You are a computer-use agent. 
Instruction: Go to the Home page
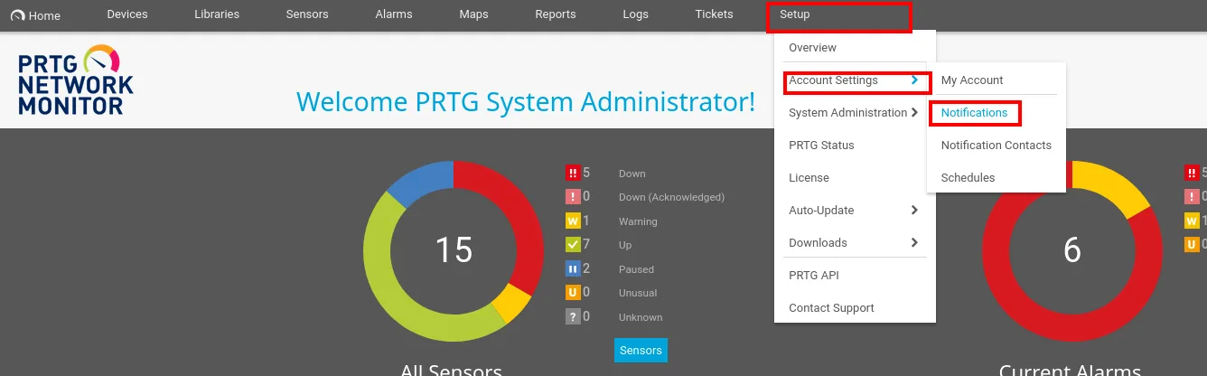35,15
